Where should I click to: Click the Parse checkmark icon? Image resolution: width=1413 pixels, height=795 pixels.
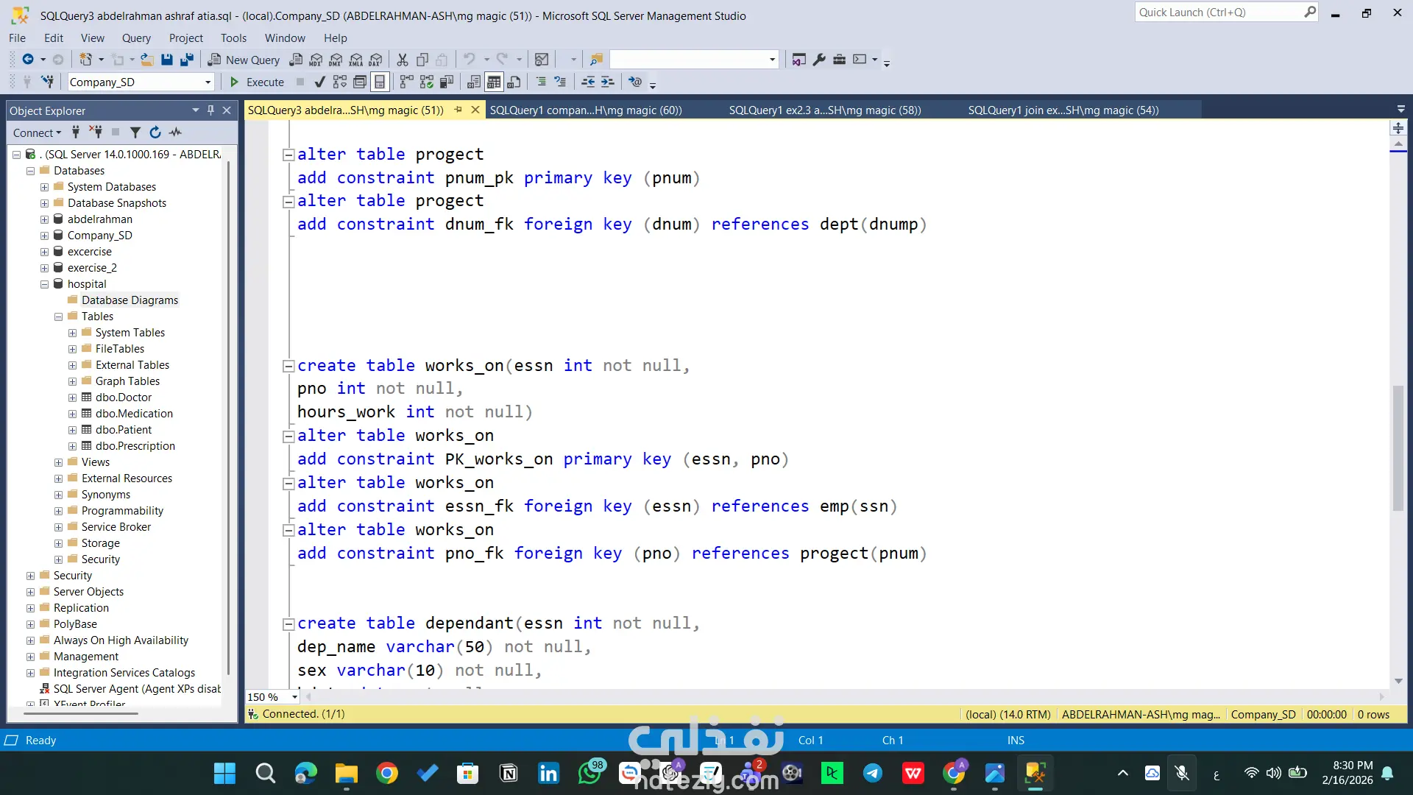pyautogui.click(x=319, y=82)
